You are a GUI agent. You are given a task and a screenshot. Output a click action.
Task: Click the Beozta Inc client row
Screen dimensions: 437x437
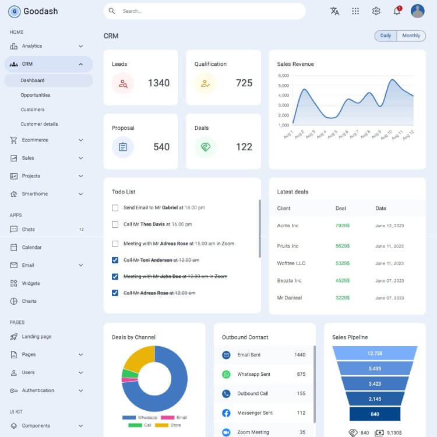(x=347, y=280)
